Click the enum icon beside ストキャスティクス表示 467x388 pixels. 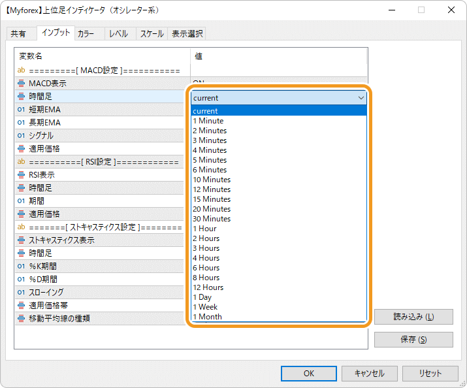[x=21, y=240]
